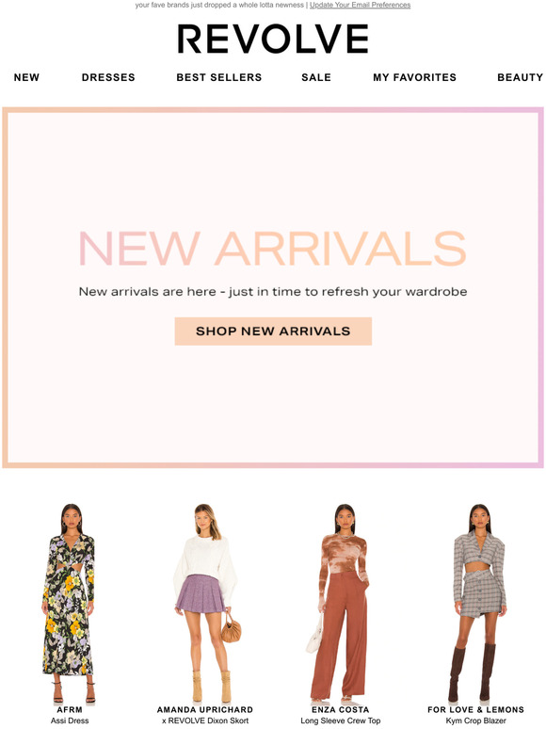This screenshot has width=546, height=729.
Task: Click the NEW ARRIVALS banner heading
Action: pos(273,249)
